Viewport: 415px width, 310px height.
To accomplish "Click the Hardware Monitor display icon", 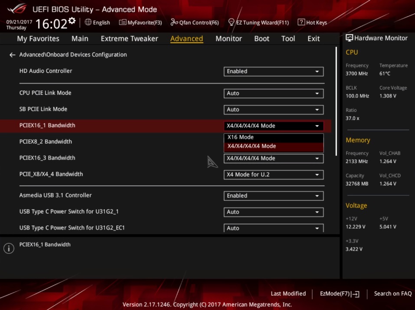I will tap(349, 38).
